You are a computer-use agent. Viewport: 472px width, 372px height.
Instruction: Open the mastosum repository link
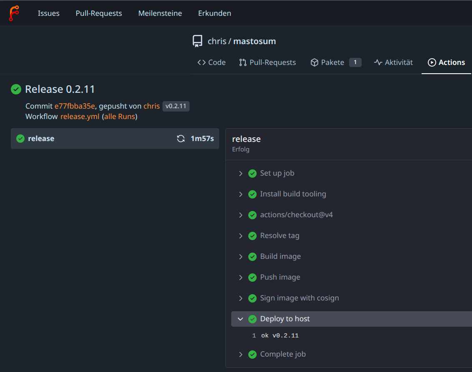coord(255,41)
